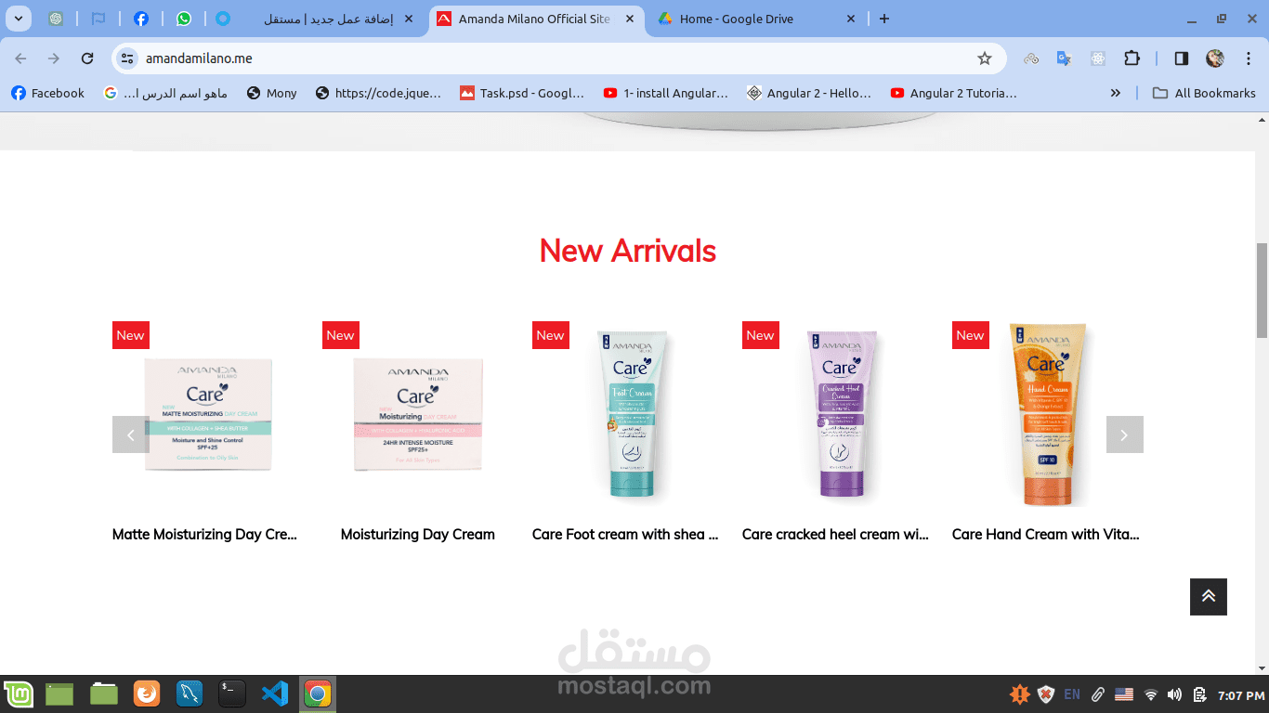The height and width of the screenshot is (713, 1269).
Task: Switch to the pinned WhatsApp tab
Action: click(x=183, y=19)
